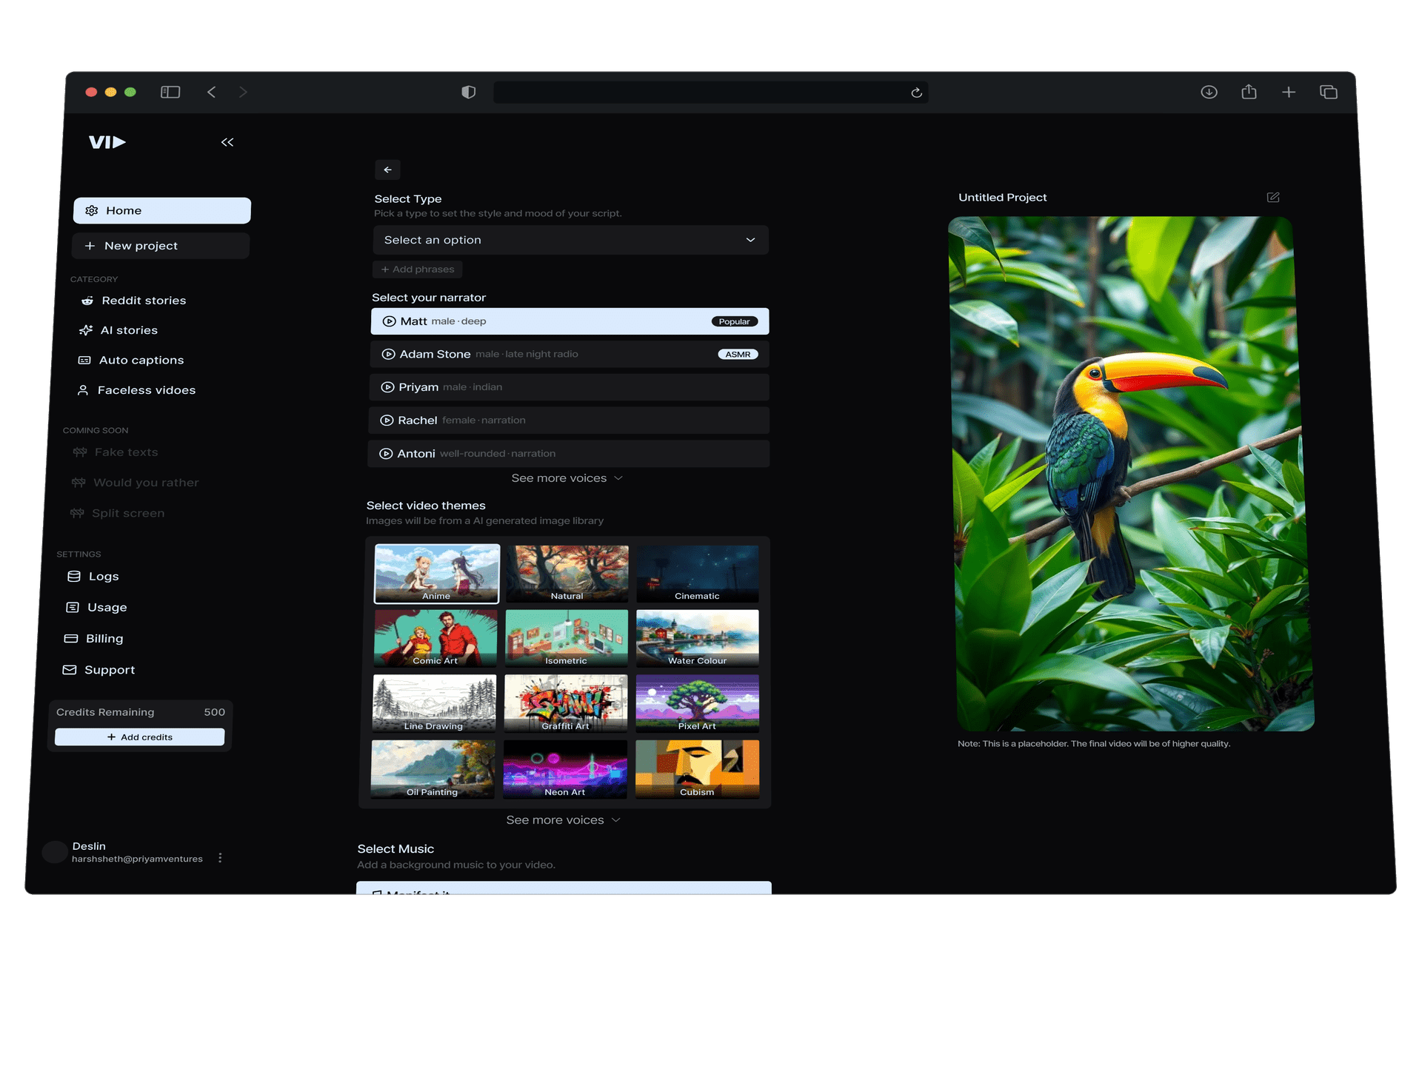Open user options three-dot menu
The image size is (1422, 1066).
coord(220,857)
